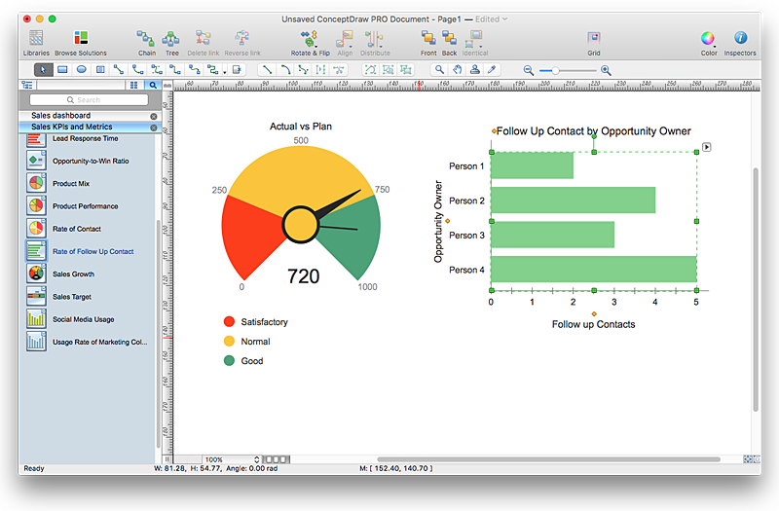
Task: Select the Sales KPIs and Metrics library
Action: coord(71,127)
